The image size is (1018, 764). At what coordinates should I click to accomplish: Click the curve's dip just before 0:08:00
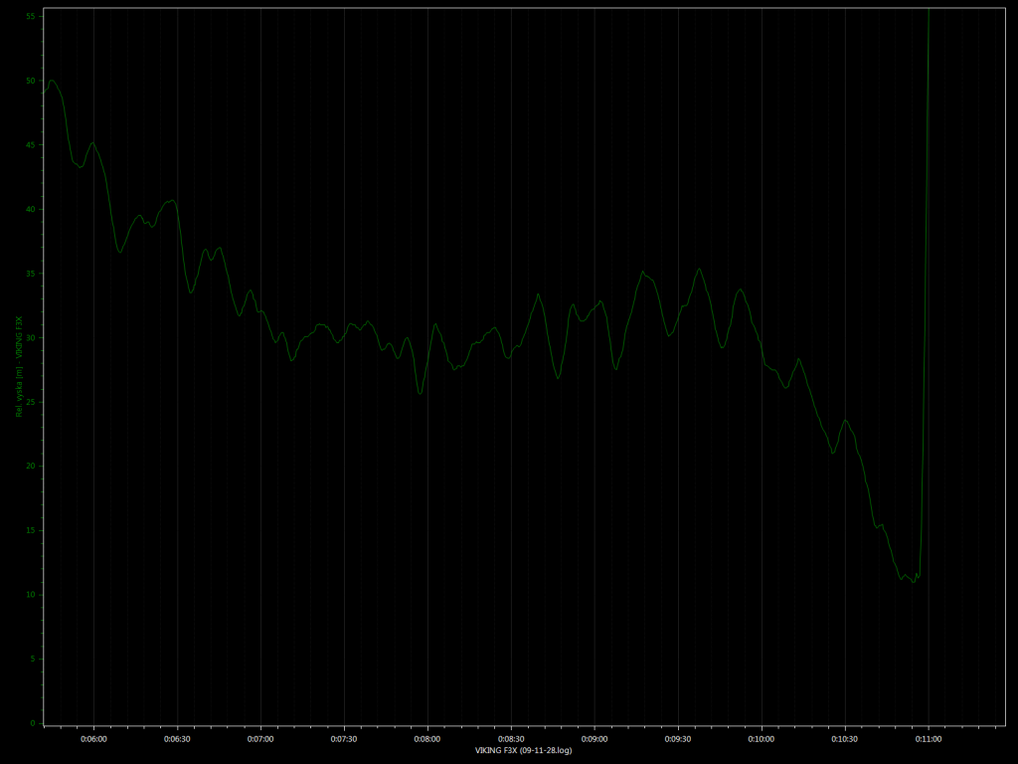click(x=420, y=393)
